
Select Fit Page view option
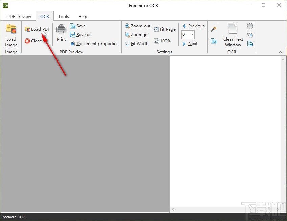tap(164, 29)
